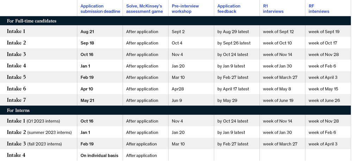Image resolution: width=352 pixels, height=161 pixels.
Task: Click the Application submission deadline column header
Action: tap(100, 9)
